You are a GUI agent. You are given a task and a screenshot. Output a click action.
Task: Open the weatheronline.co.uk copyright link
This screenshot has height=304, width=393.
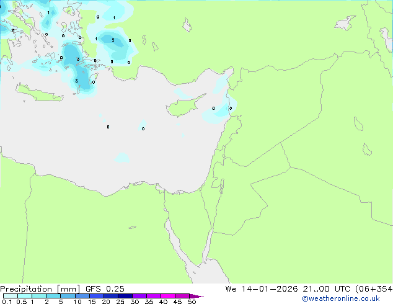(340, 298)
